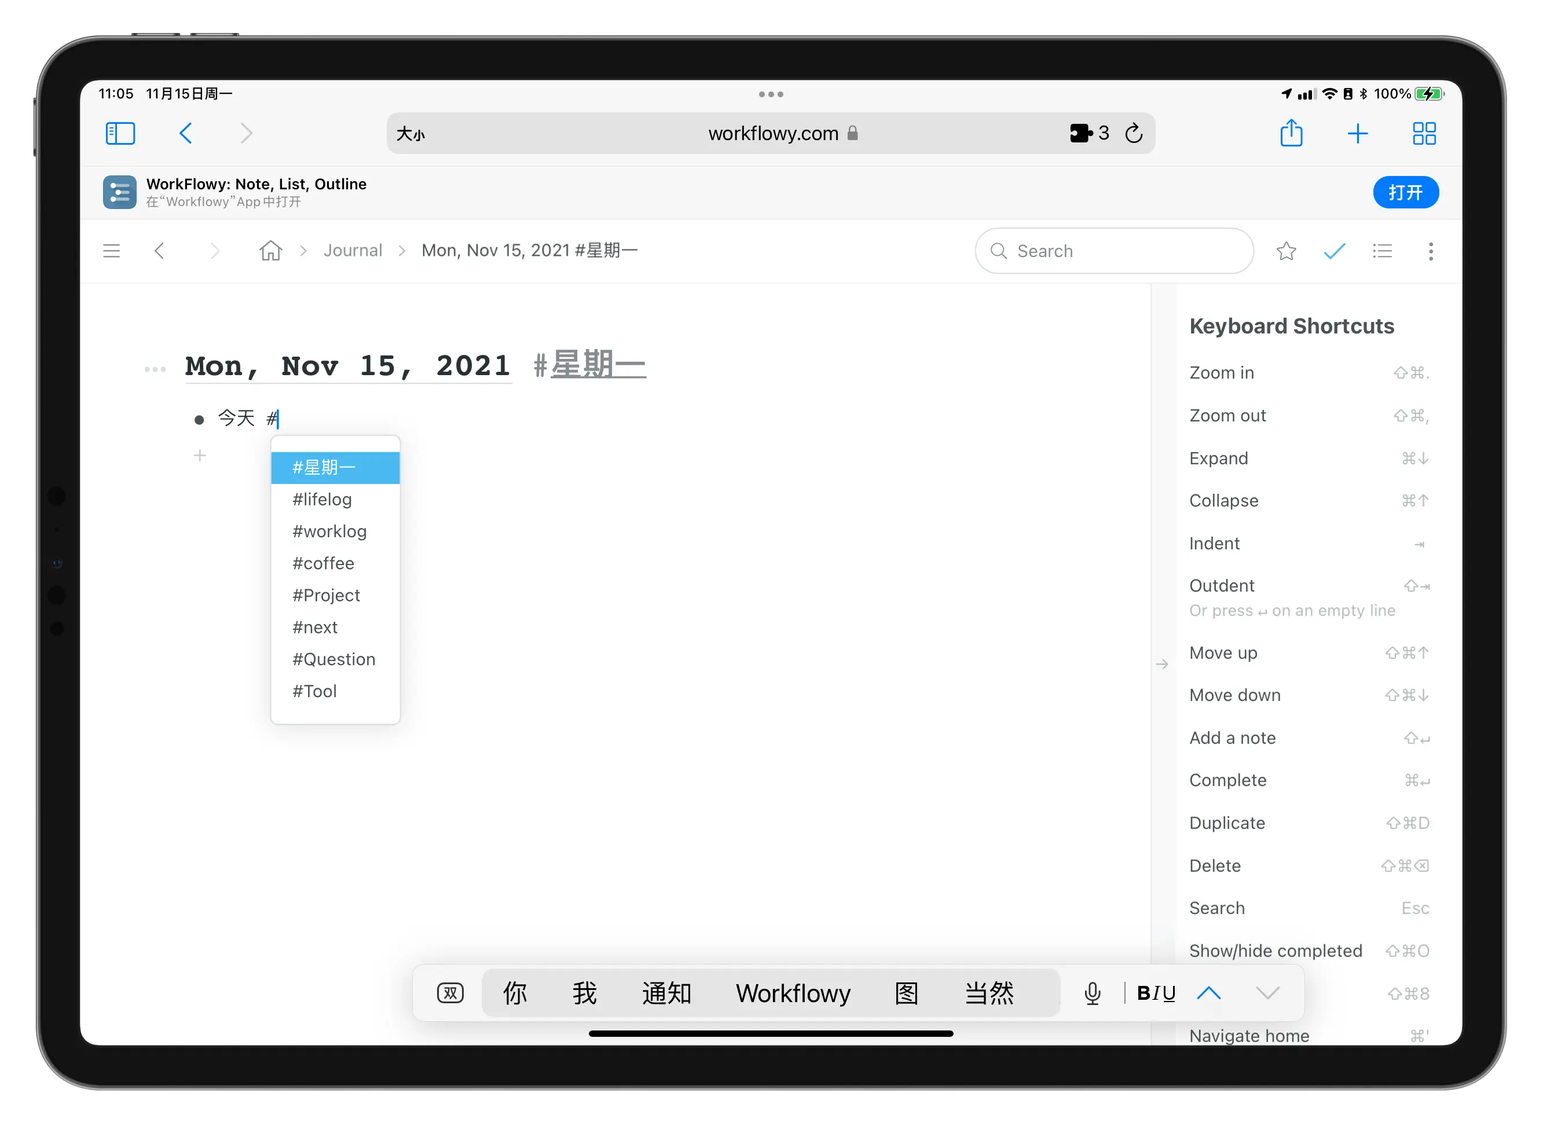Go back with Safari's blue back arrow
This screenshot has width=1543, height=1126.
point(185,133)
